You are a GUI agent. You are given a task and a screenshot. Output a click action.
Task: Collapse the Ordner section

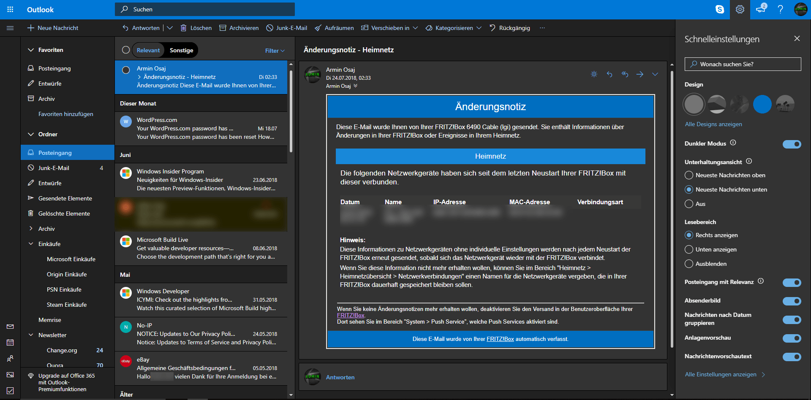(30, 134)
